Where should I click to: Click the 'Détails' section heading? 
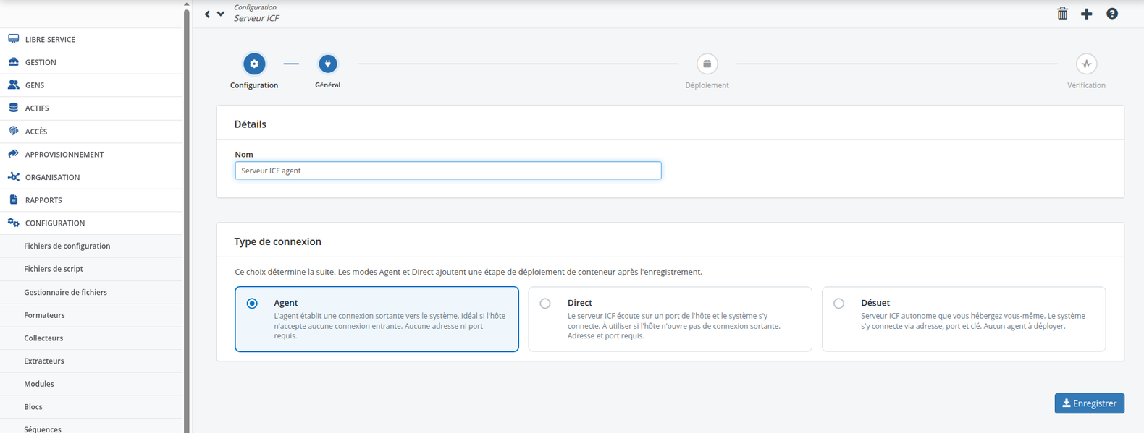coord(251,124)
